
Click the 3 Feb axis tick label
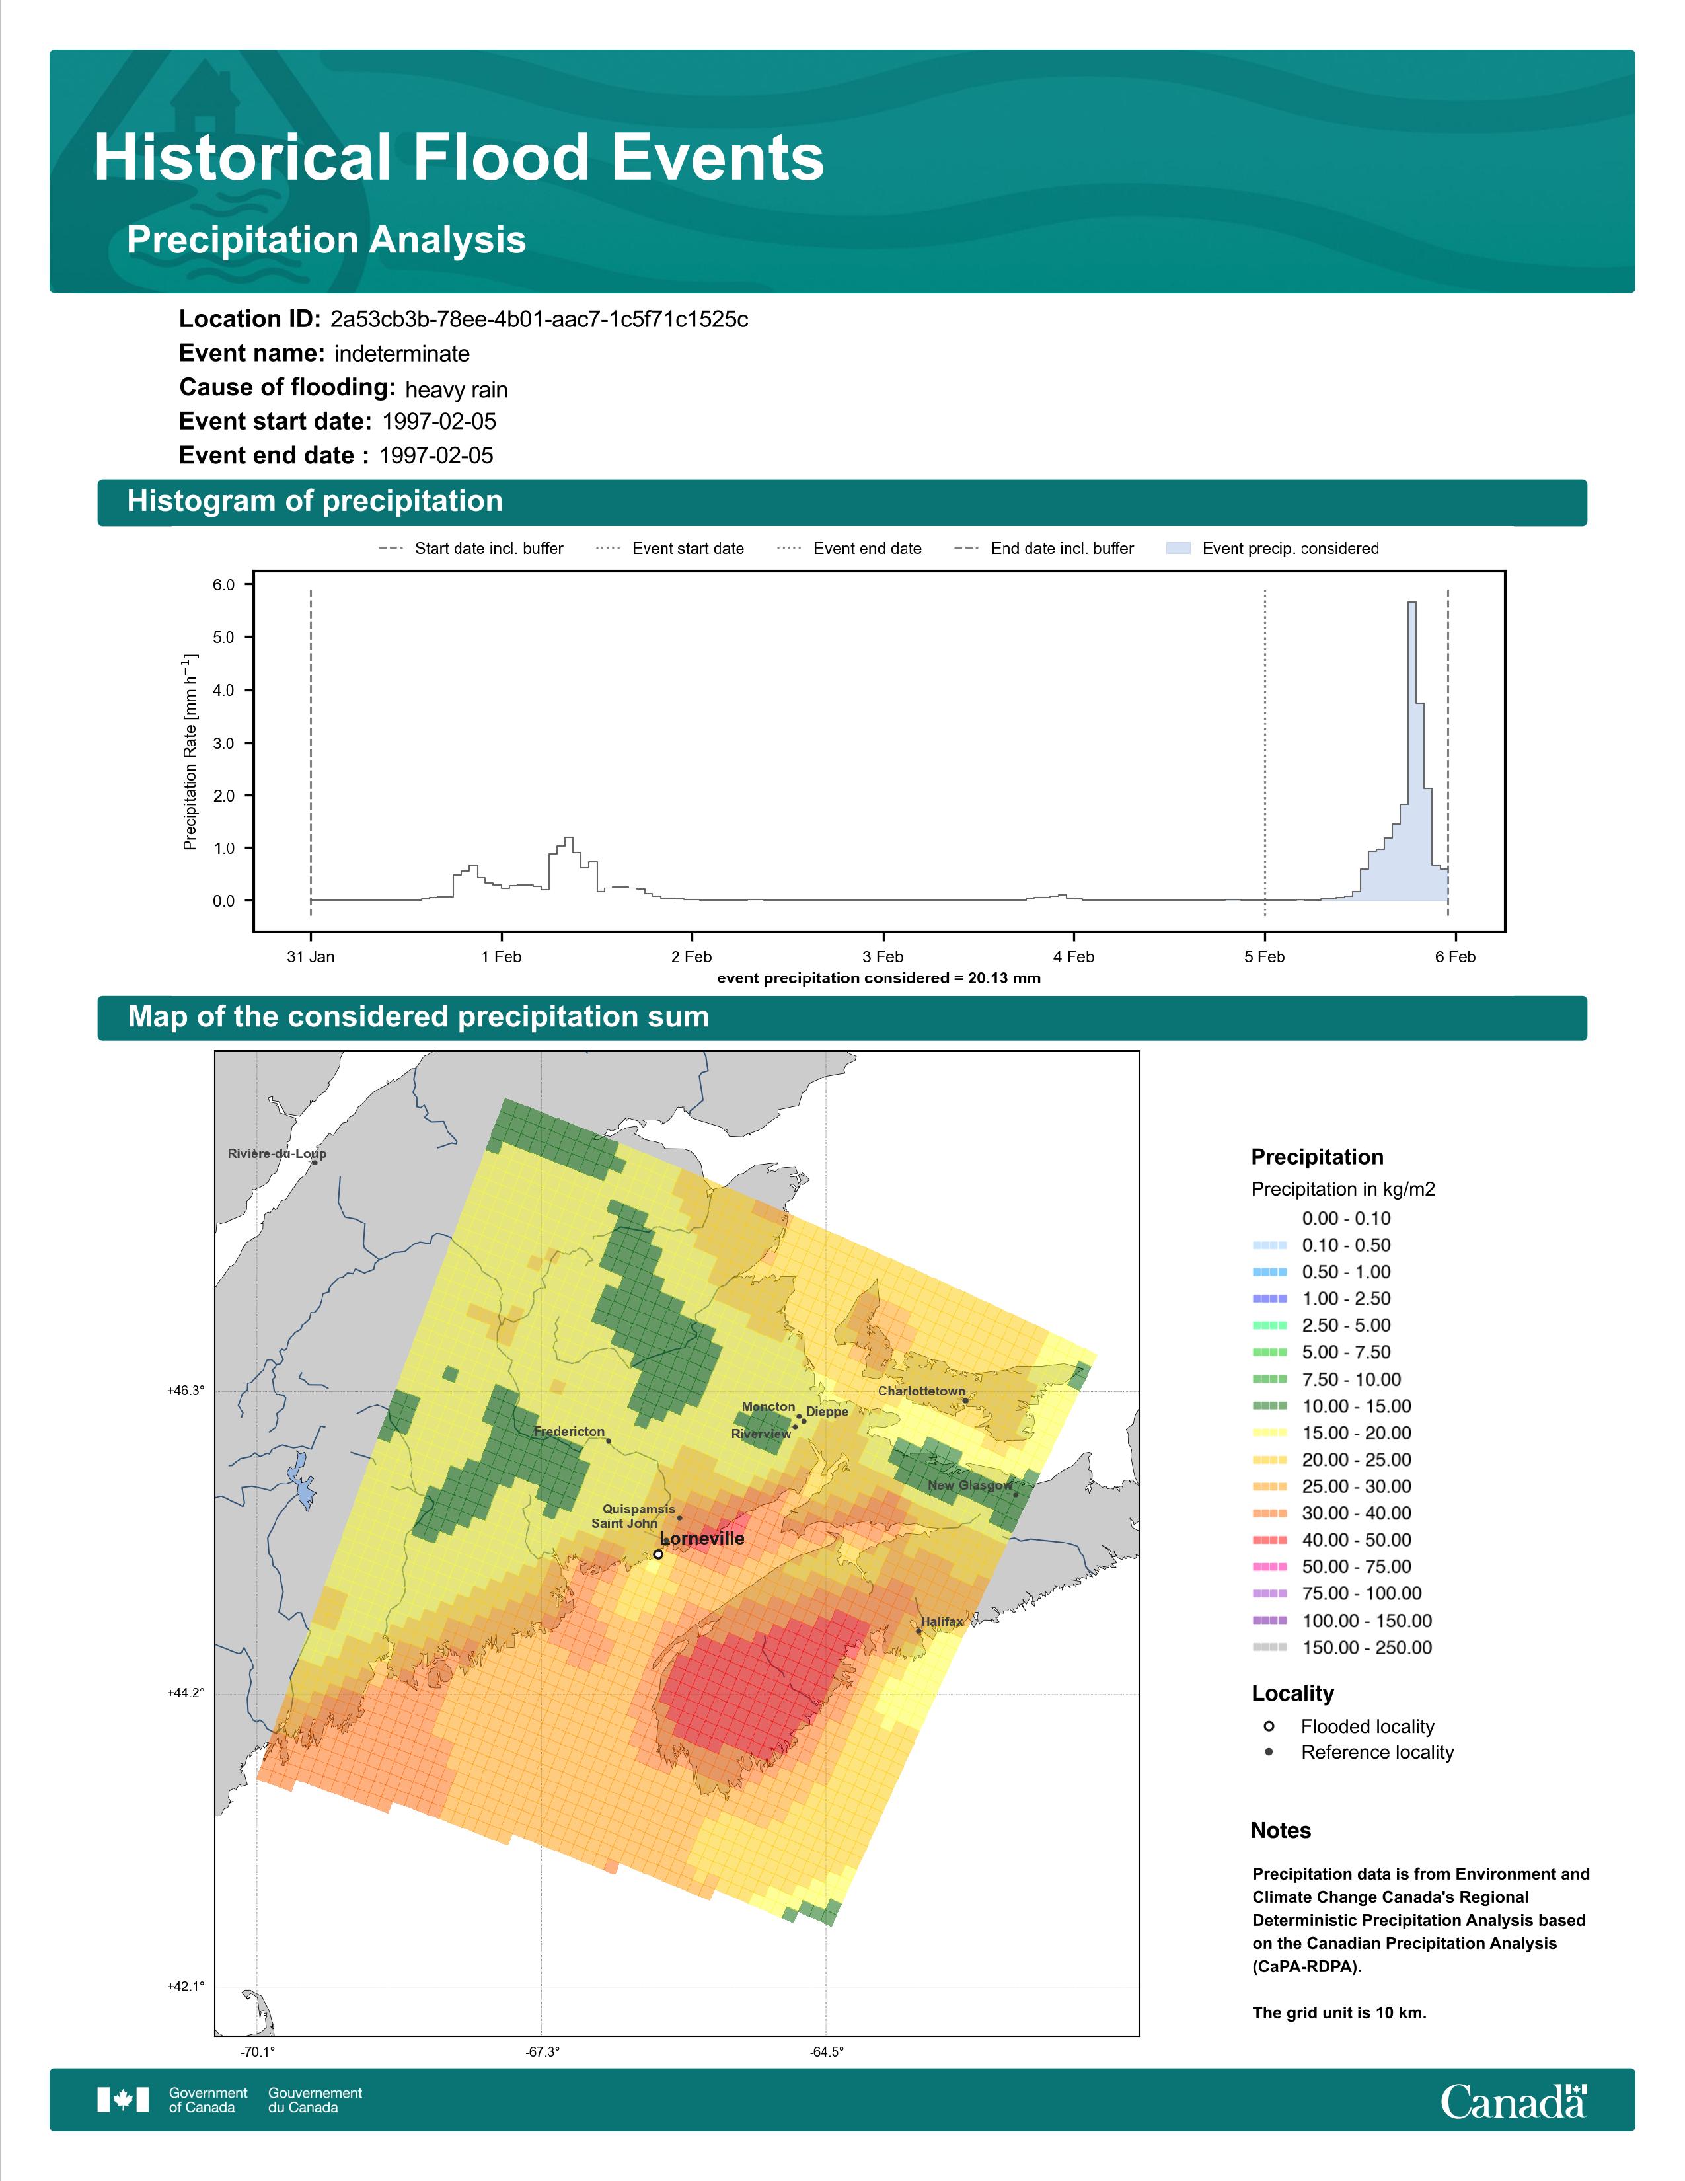point(882,957)
